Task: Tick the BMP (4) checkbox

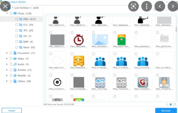Action: click(17, 42)
